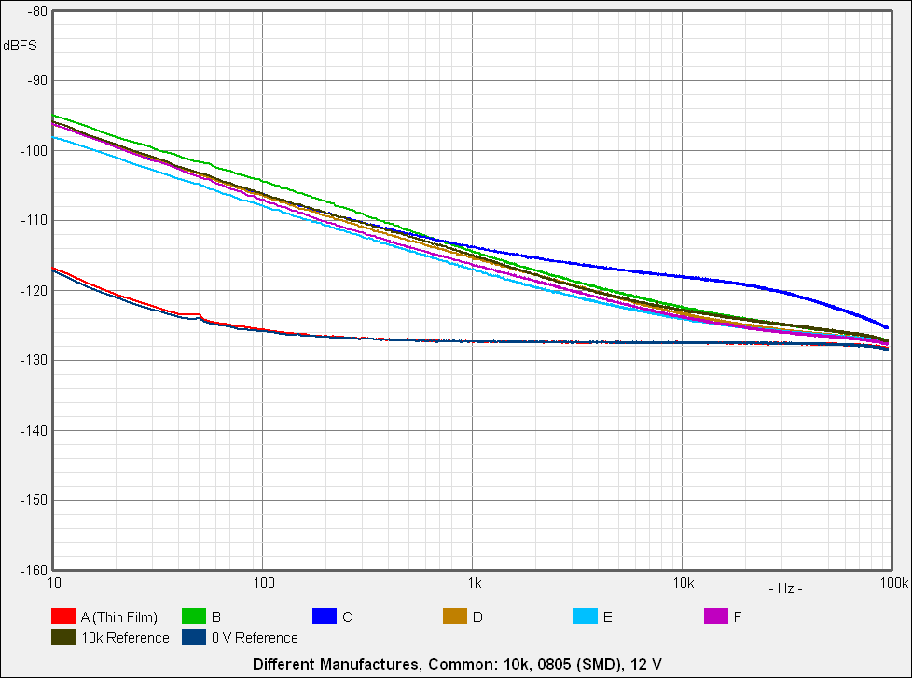Click the navy 0 V Reference swatch
The height and width of the screenshot is (678, 912).
point(194,637)
